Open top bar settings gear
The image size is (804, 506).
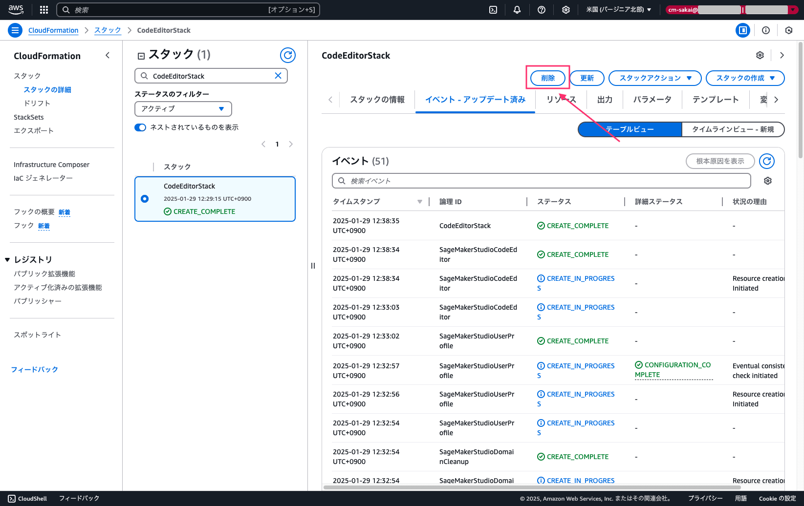tap(566, 10)
